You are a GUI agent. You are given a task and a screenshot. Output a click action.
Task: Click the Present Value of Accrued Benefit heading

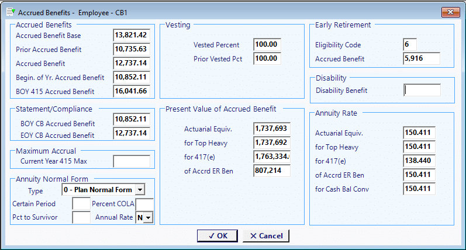pyautogui.click(x=221, y=109)
